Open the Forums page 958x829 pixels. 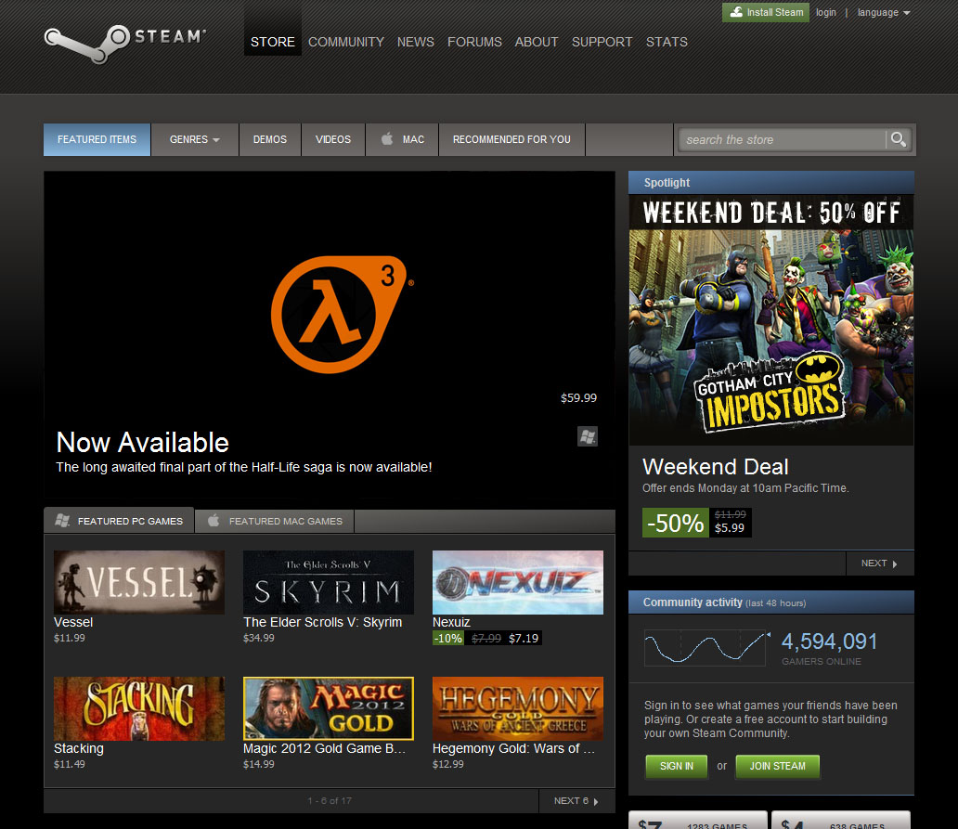pyautogui.click(x=474, y=42)
